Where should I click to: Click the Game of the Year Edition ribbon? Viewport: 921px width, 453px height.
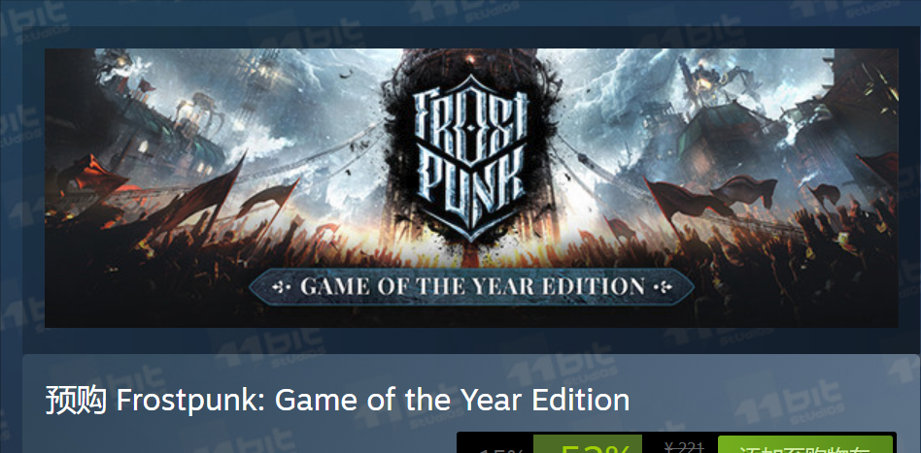pyautogui.click(x=471, y=287)
